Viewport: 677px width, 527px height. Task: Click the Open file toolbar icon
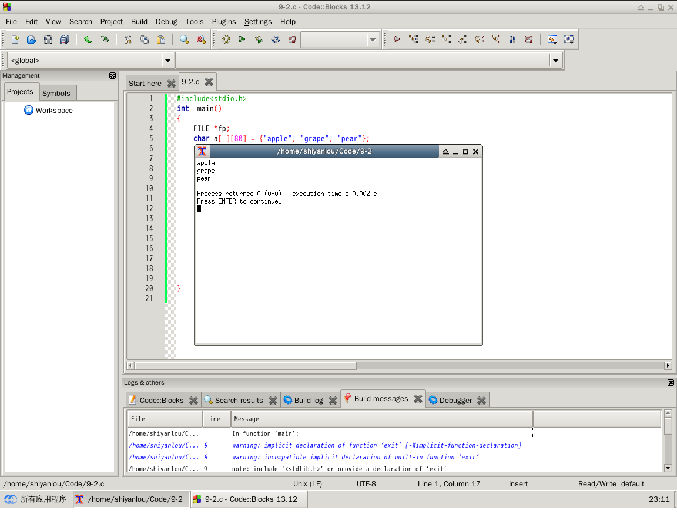tap(32, 39)
